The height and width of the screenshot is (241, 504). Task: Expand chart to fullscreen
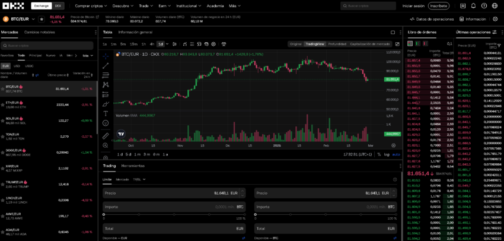(397, 44)
